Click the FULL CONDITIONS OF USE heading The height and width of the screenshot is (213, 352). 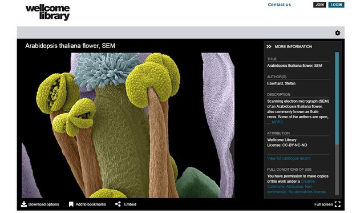click(x=289, y=169)
